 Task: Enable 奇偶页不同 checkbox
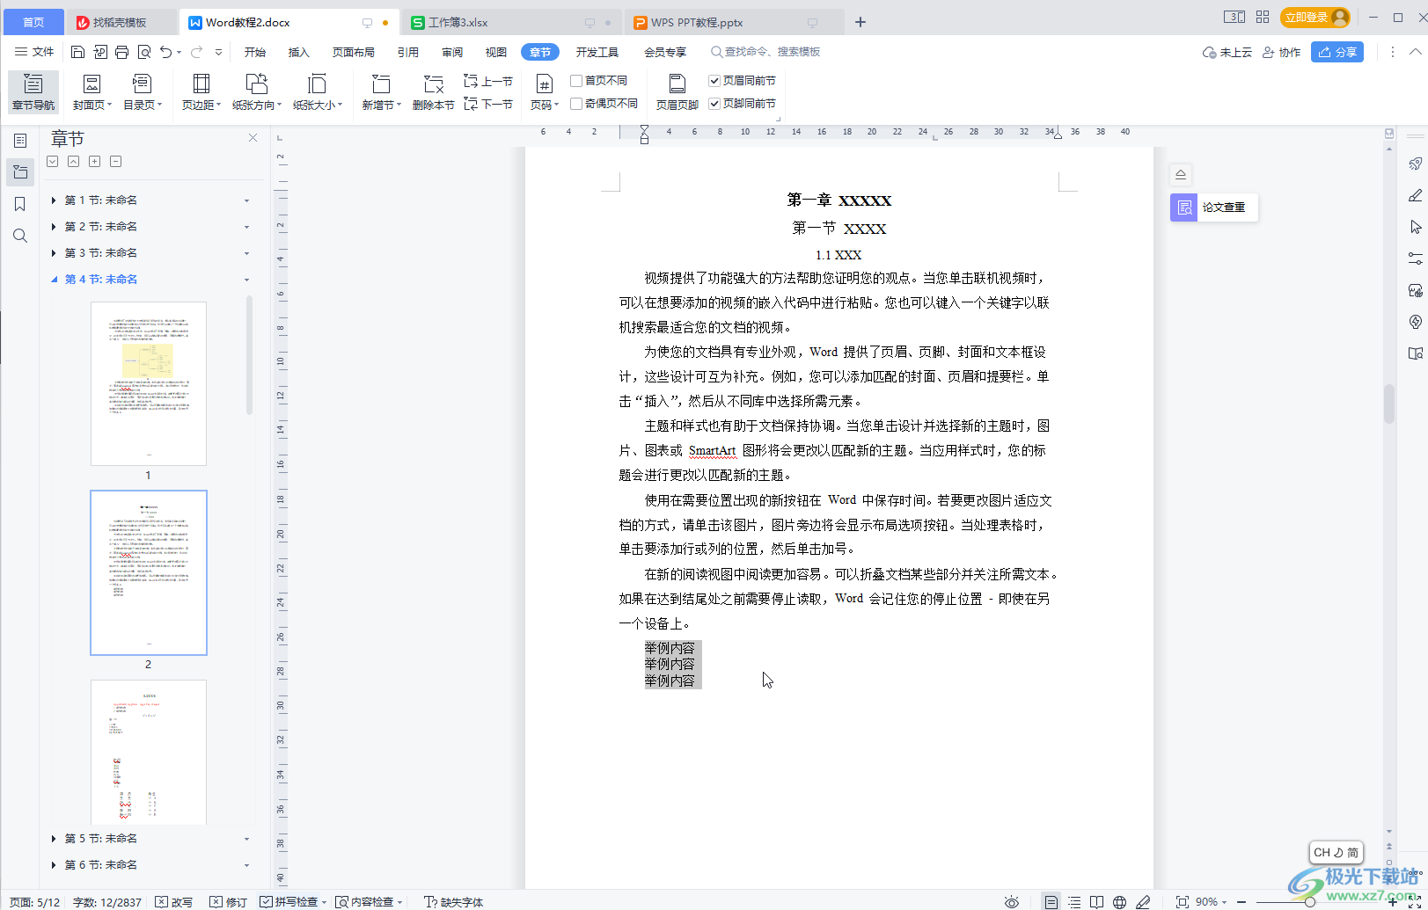[x=576, y=104]
